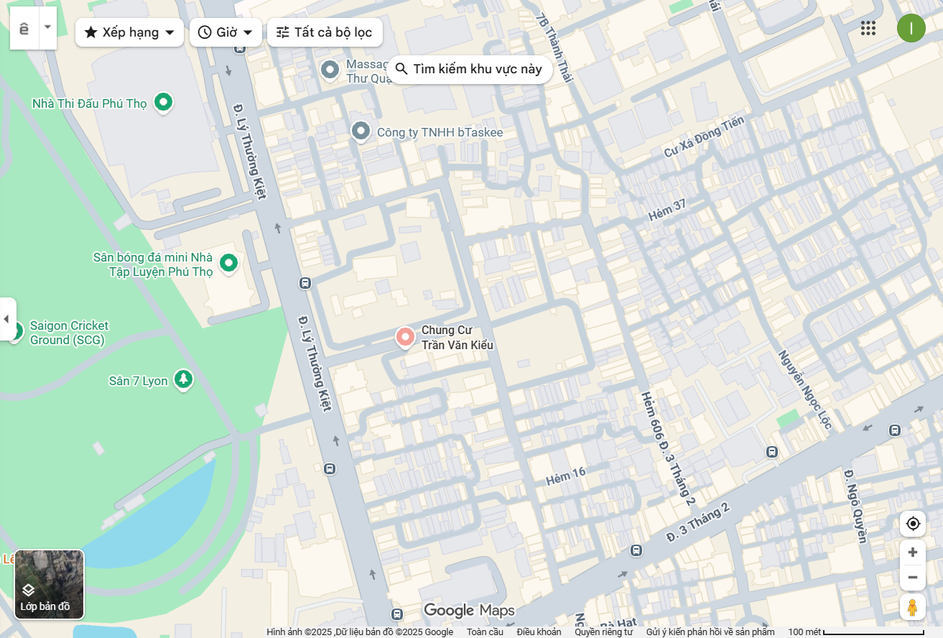
Task: Zoom out with the minus button
Action: [913, 578]
